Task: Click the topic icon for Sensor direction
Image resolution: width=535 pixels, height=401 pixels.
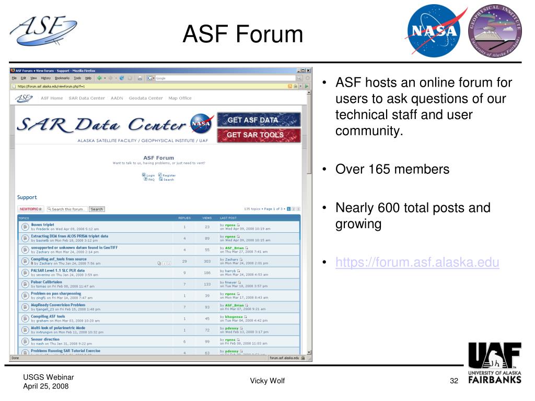Action: [25, 341]
